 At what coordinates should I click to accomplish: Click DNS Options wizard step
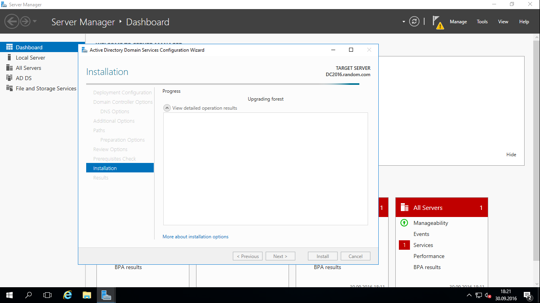pos(115,111)
